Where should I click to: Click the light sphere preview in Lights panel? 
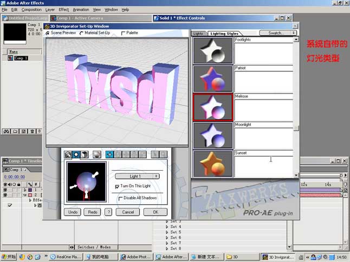click(86, 182)
